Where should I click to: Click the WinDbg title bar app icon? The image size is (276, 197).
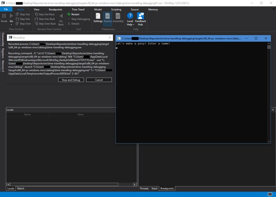(3, 3)
